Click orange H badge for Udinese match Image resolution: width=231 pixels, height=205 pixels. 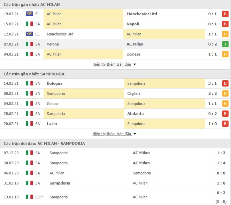pos(225,54)
